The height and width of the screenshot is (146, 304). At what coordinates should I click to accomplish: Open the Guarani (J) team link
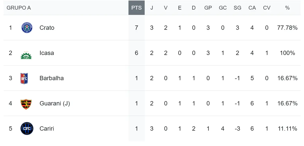55,103
